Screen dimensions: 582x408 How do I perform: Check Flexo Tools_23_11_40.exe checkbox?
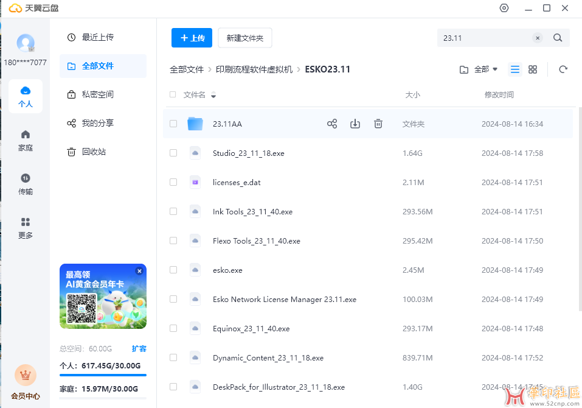tap(173, 241)
